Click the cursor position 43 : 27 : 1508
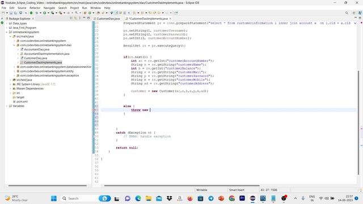Viewport: 363px width, 204px height. click(x=268, y=190)
